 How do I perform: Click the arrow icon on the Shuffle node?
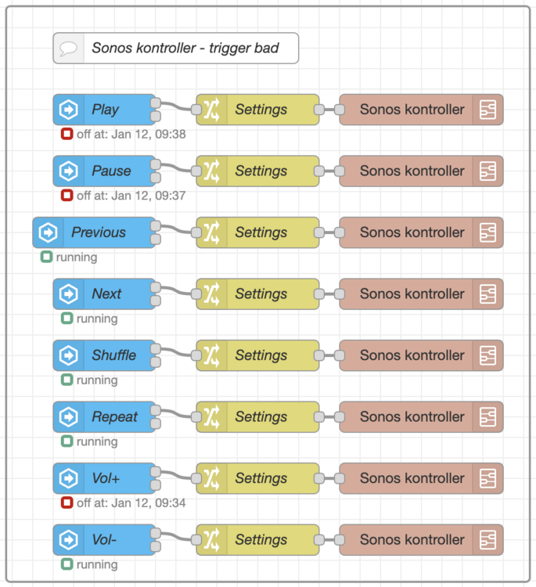click(69, 355)
